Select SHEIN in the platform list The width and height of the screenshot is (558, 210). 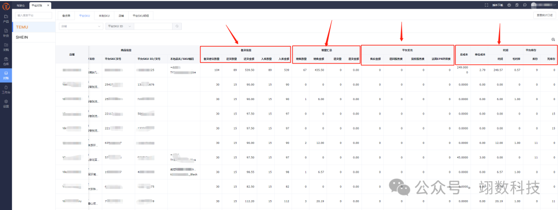pyautogui.click(x=34, y=37)
